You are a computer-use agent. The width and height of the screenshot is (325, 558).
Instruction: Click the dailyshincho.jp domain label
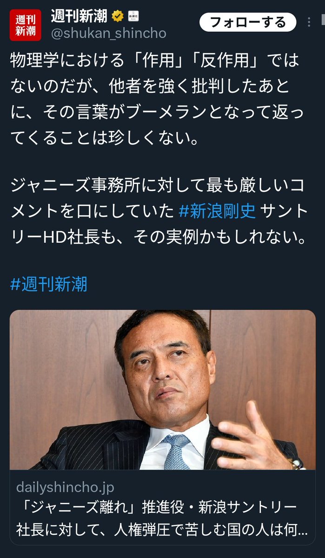(x=65, y=488)
